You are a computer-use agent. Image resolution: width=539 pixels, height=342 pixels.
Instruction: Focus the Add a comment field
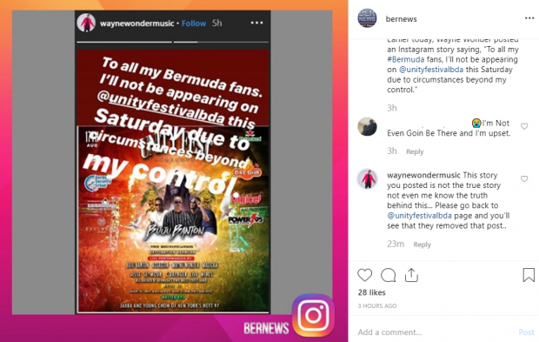point(436,332)
